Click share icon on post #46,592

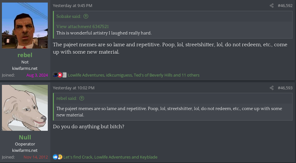[x=271, y=6]
